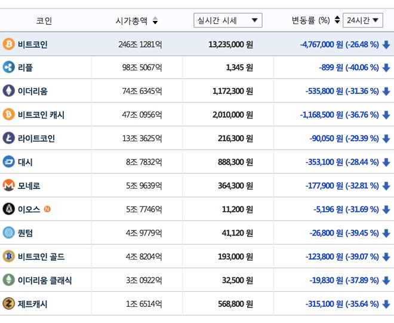Click the Litecoin (라이트코인) icon
Viewport: 394px width, 323px height.
coord(8,138)
